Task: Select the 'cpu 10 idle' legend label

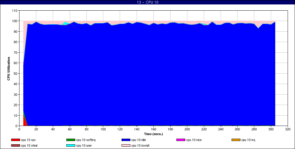Action: [x=138, y=140]
